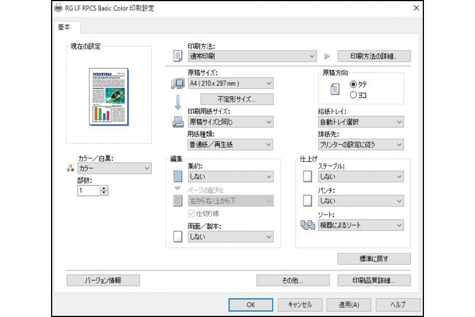The height and width of the screenshot is (317, 475).
Task: Click the staple page icon beside ステープル
Action: tap(307, 176)
